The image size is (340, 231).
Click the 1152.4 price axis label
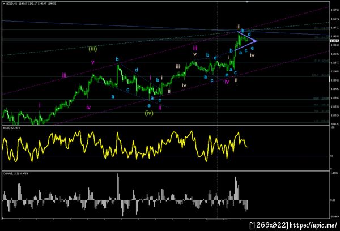(335, 19)
